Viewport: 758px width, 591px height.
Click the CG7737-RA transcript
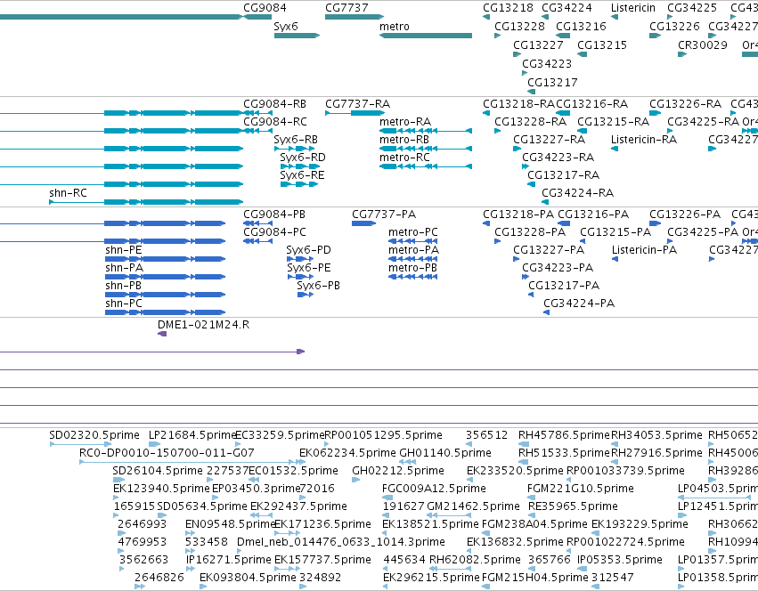coord(355,113)
